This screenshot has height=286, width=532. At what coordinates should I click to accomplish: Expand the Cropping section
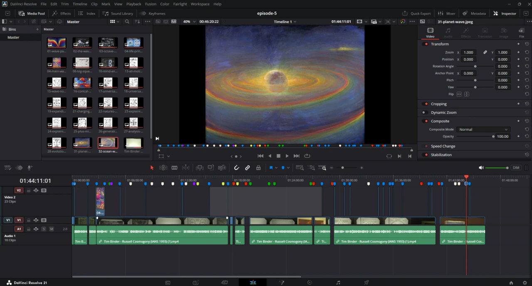[x=438, y=104]
